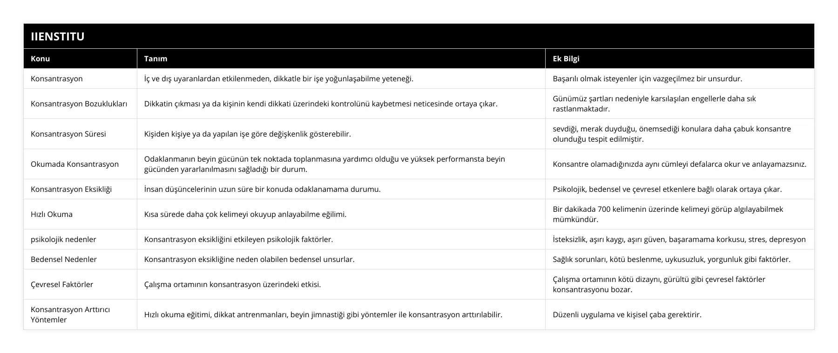Select the Düzenli uygulama ve kişisel çaba cell
This screenshot has width=838, height=353.
point(627,314)
